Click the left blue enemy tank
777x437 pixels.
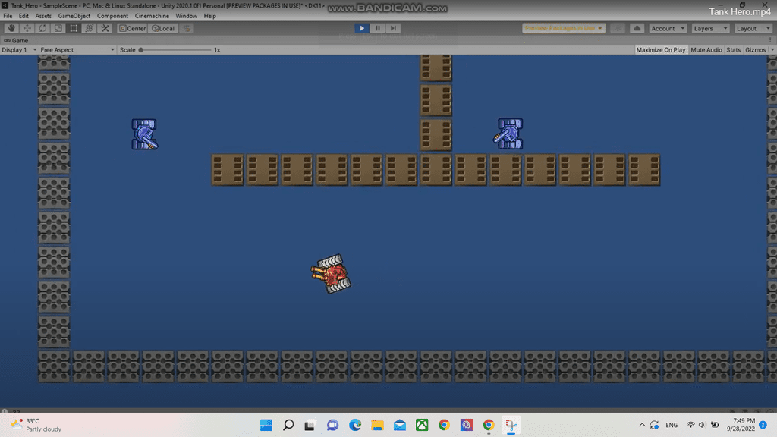point(144,134)
